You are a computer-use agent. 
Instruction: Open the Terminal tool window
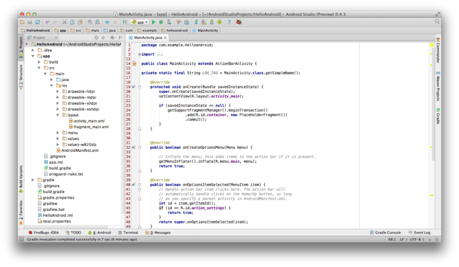click(x=128, y=233)
